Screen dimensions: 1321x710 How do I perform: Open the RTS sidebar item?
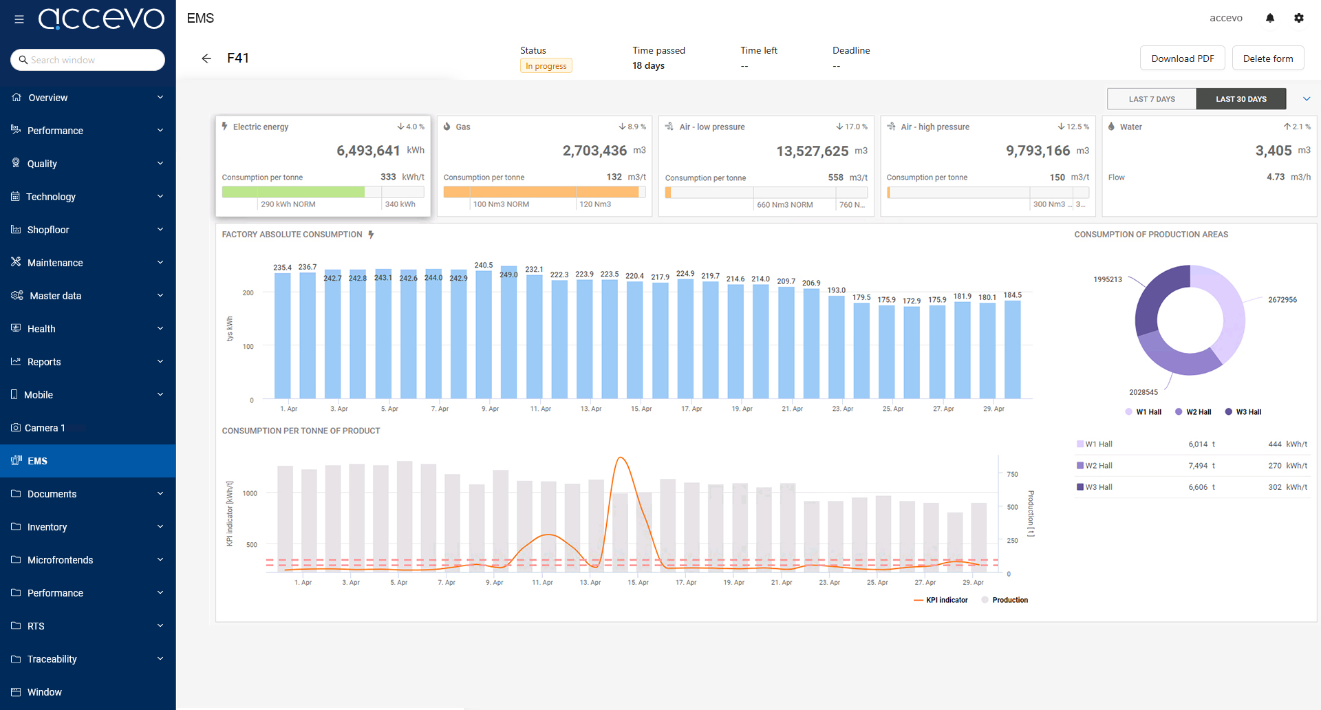(x=88, y=626)
